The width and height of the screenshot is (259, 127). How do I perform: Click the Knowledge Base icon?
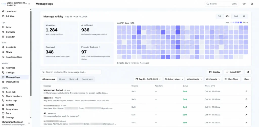pos(3,57)
